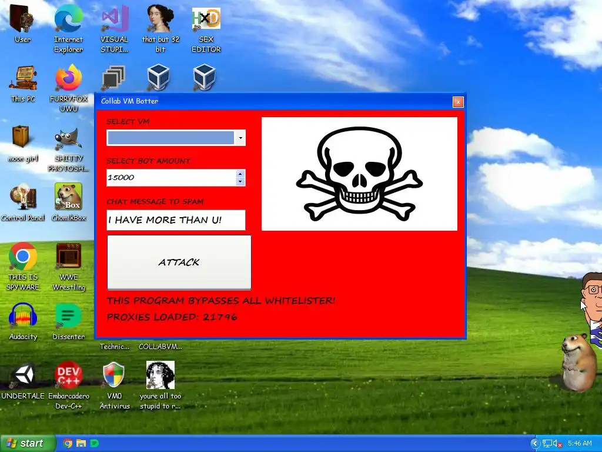Open the COLLABVM... desktop icon label
The width and height of the screenshot is (602, 452).
(160, 346)
